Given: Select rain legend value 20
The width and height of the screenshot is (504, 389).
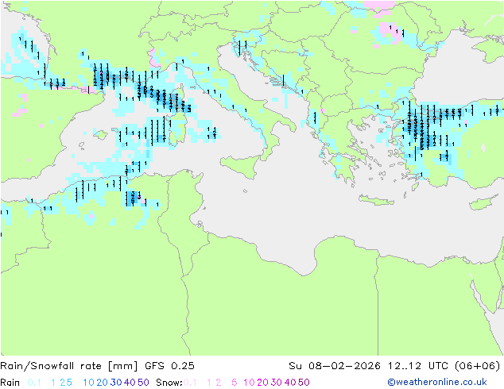Looking at the screenshot, I should 102,383.
